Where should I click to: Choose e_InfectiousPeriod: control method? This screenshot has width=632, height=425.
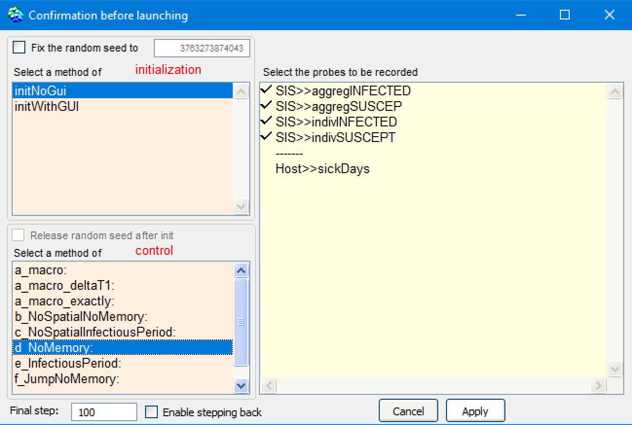68,363
